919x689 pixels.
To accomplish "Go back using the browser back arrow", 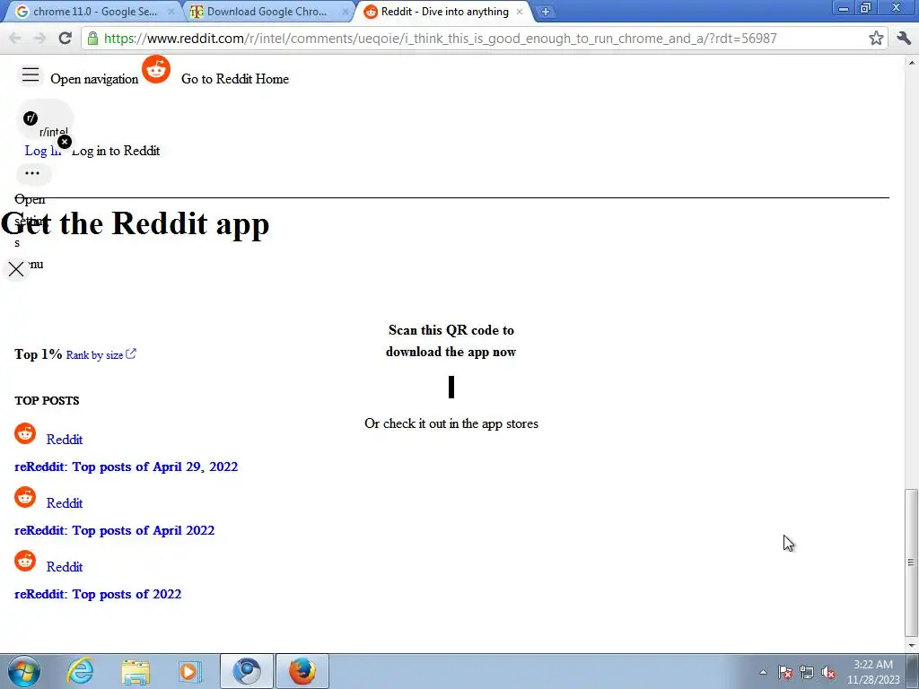I will click(x=15, y=38).
